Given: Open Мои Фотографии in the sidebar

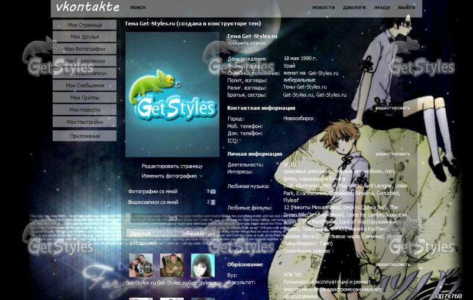Looking at the screenshot, I should click(x=85, y=49).
